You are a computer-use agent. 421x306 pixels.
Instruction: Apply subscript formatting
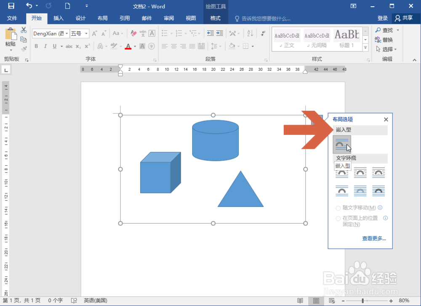click(78, 46)
